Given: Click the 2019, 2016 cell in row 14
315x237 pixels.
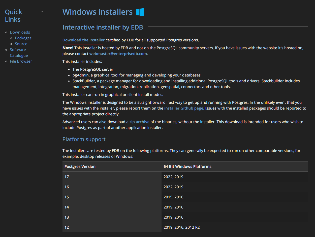Looking at the screenshot, I should tap(235, 207).
